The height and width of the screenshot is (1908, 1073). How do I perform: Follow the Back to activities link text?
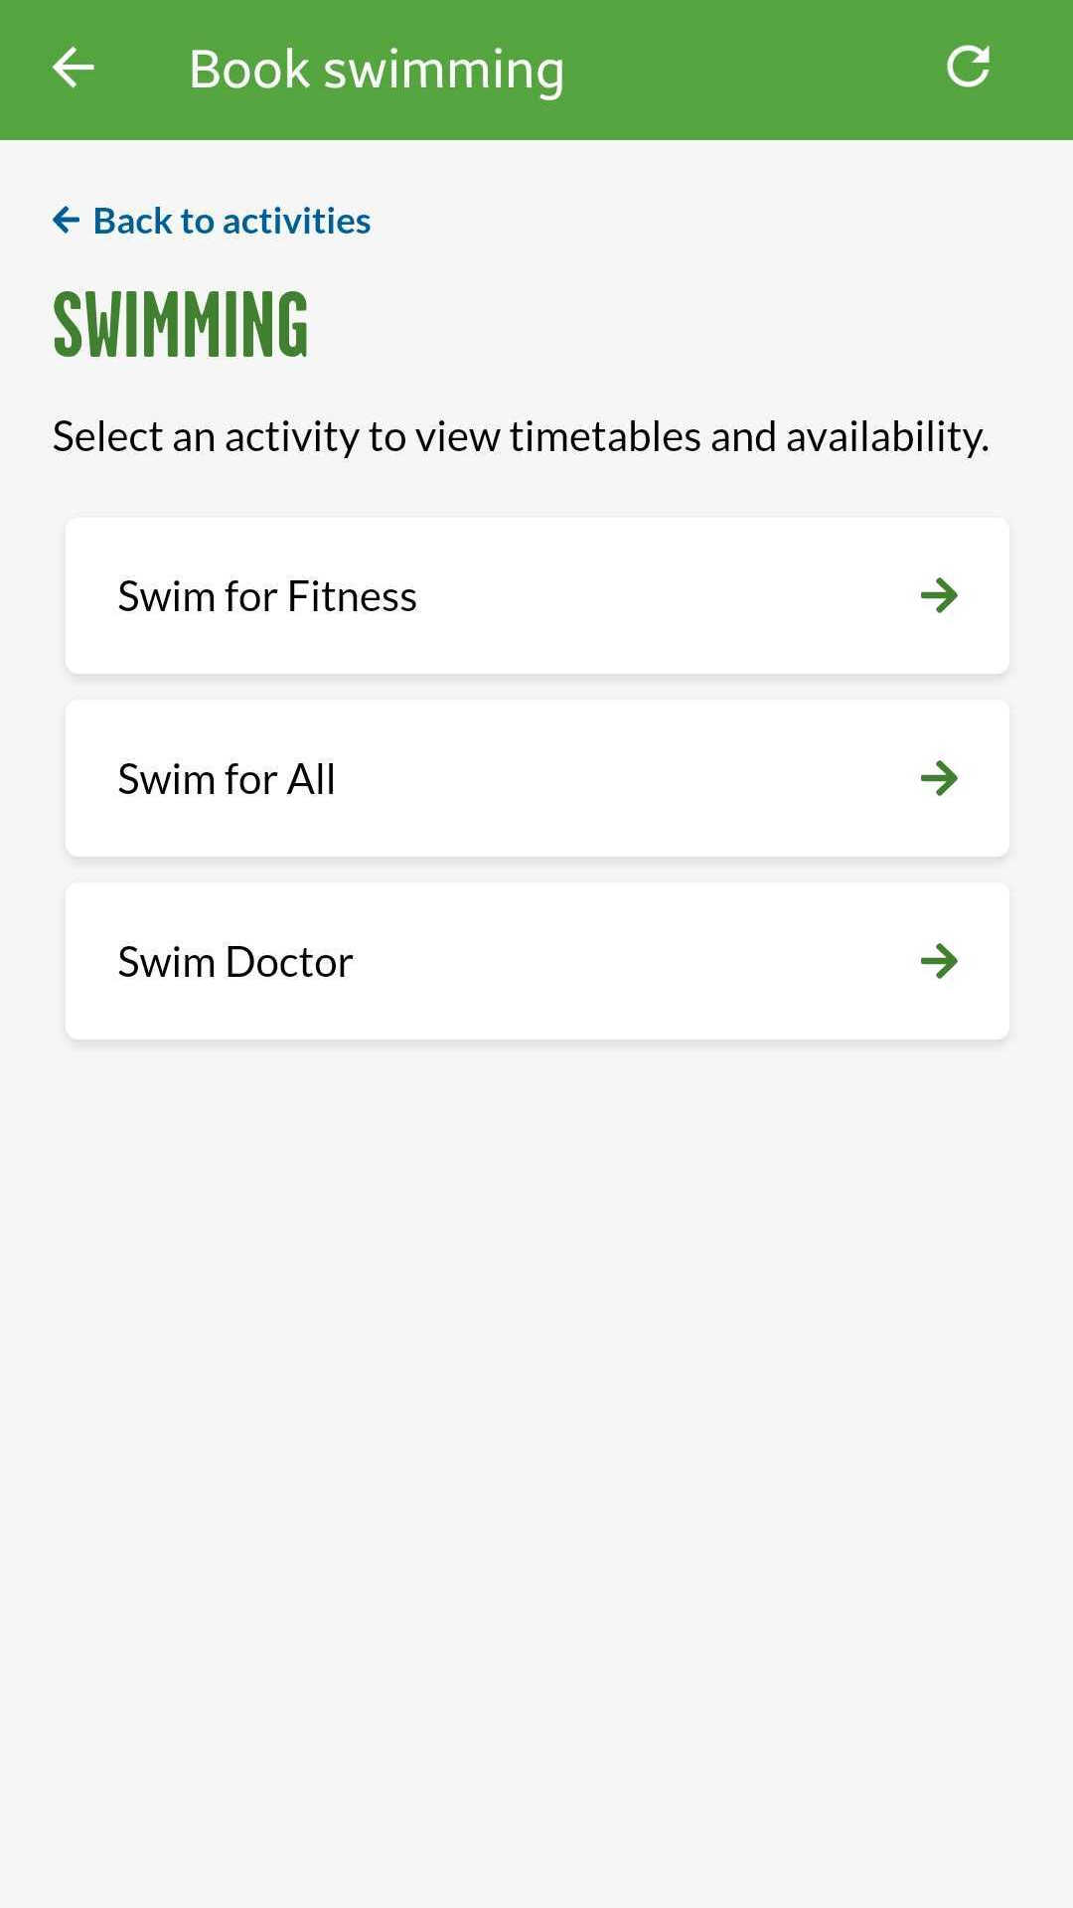pos(231,221)
